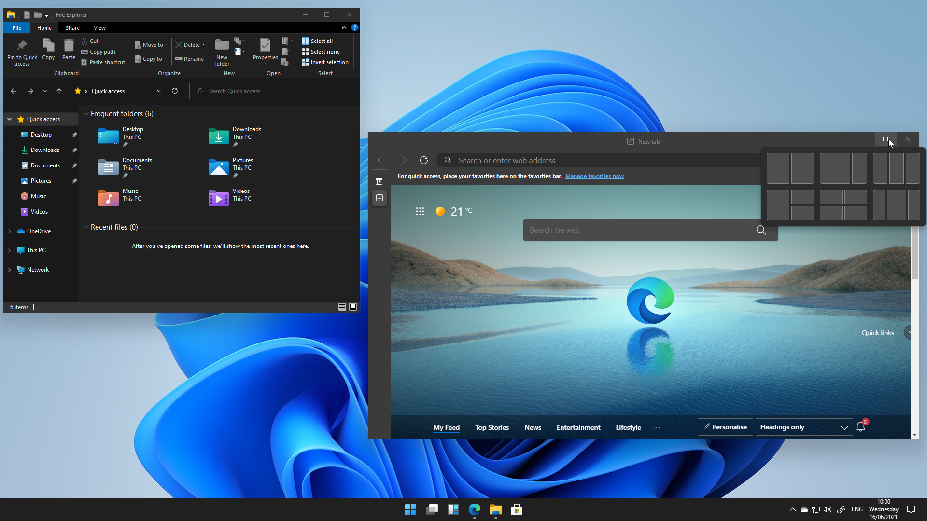The image size is (927, 521).
Task: Click the Manage favorites now link
Action: pyautogui.click(x=594, y=176)
